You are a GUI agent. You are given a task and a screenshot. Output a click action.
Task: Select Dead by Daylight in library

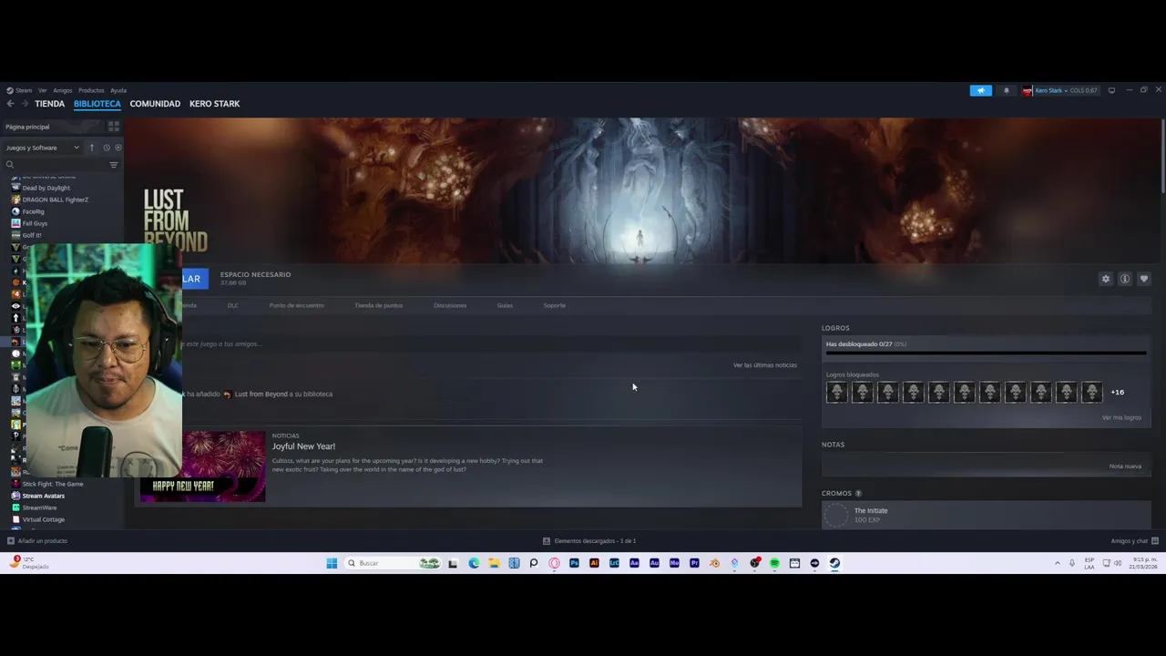(x=46, y=188)
